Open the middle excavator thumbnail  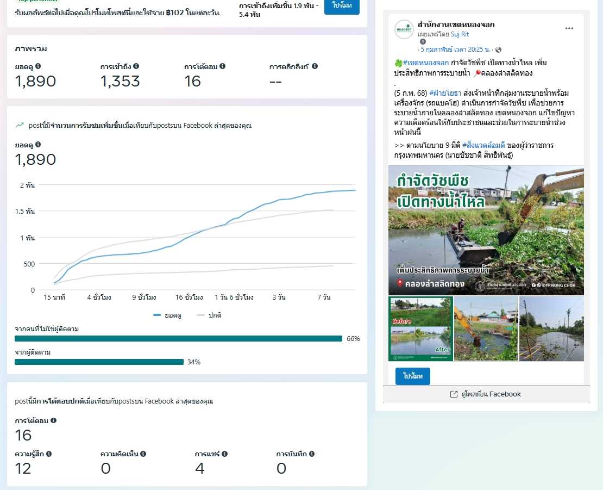pyautogui.click(x=486, y=328)
